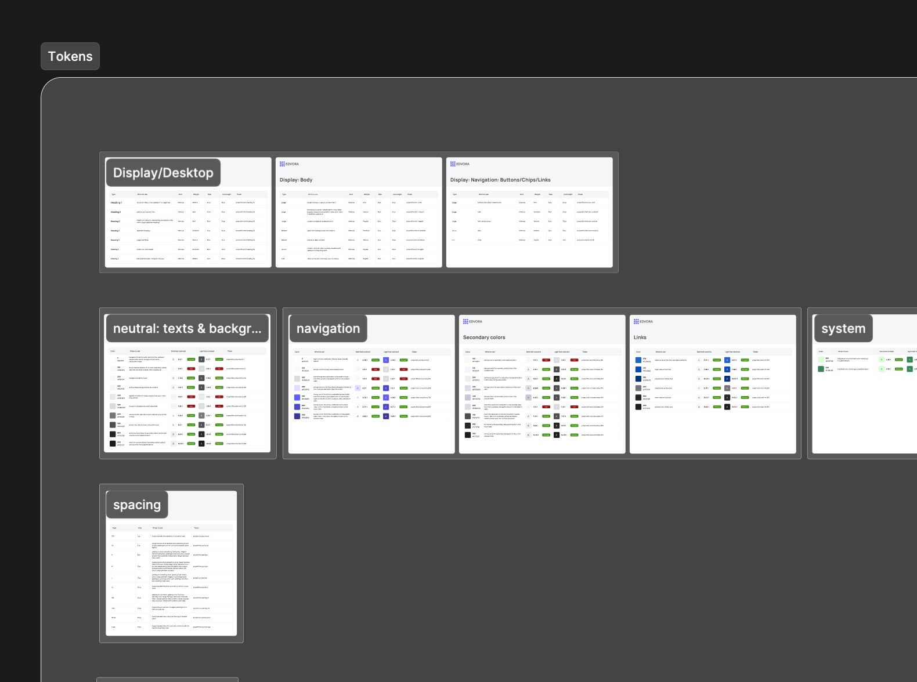917x682 pixels.
Task: Pick the bottom black swatch in neutral table
Action: coord(113,444)
